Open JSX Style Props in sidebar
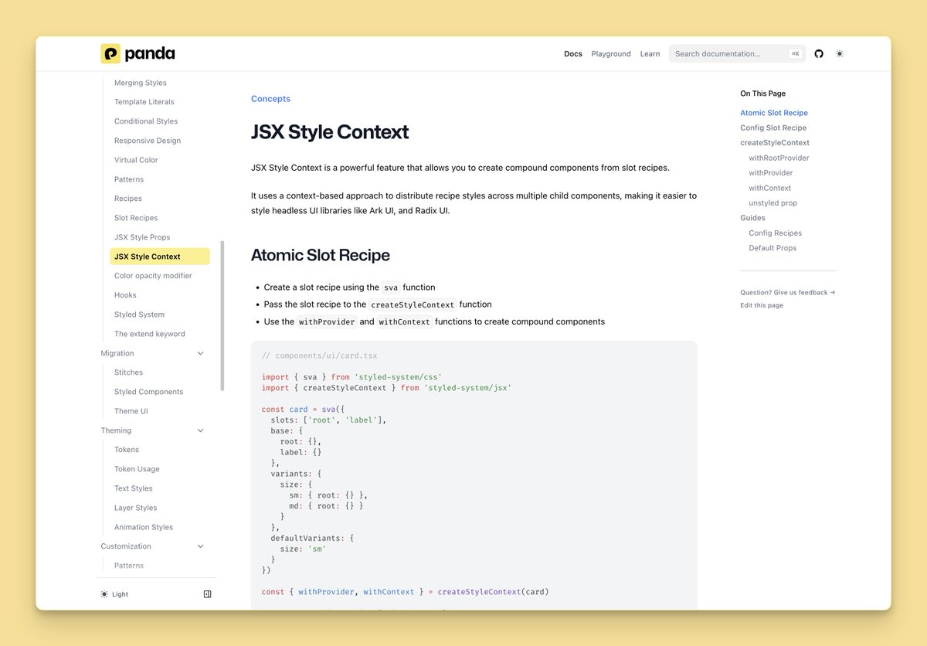The height and width of the screenshot is (646, 927). (x=142, y=237)
